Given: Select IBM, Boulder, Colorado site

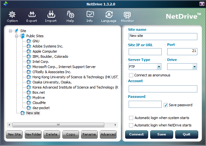Looking at the screenshot, I should click(50, 56).
